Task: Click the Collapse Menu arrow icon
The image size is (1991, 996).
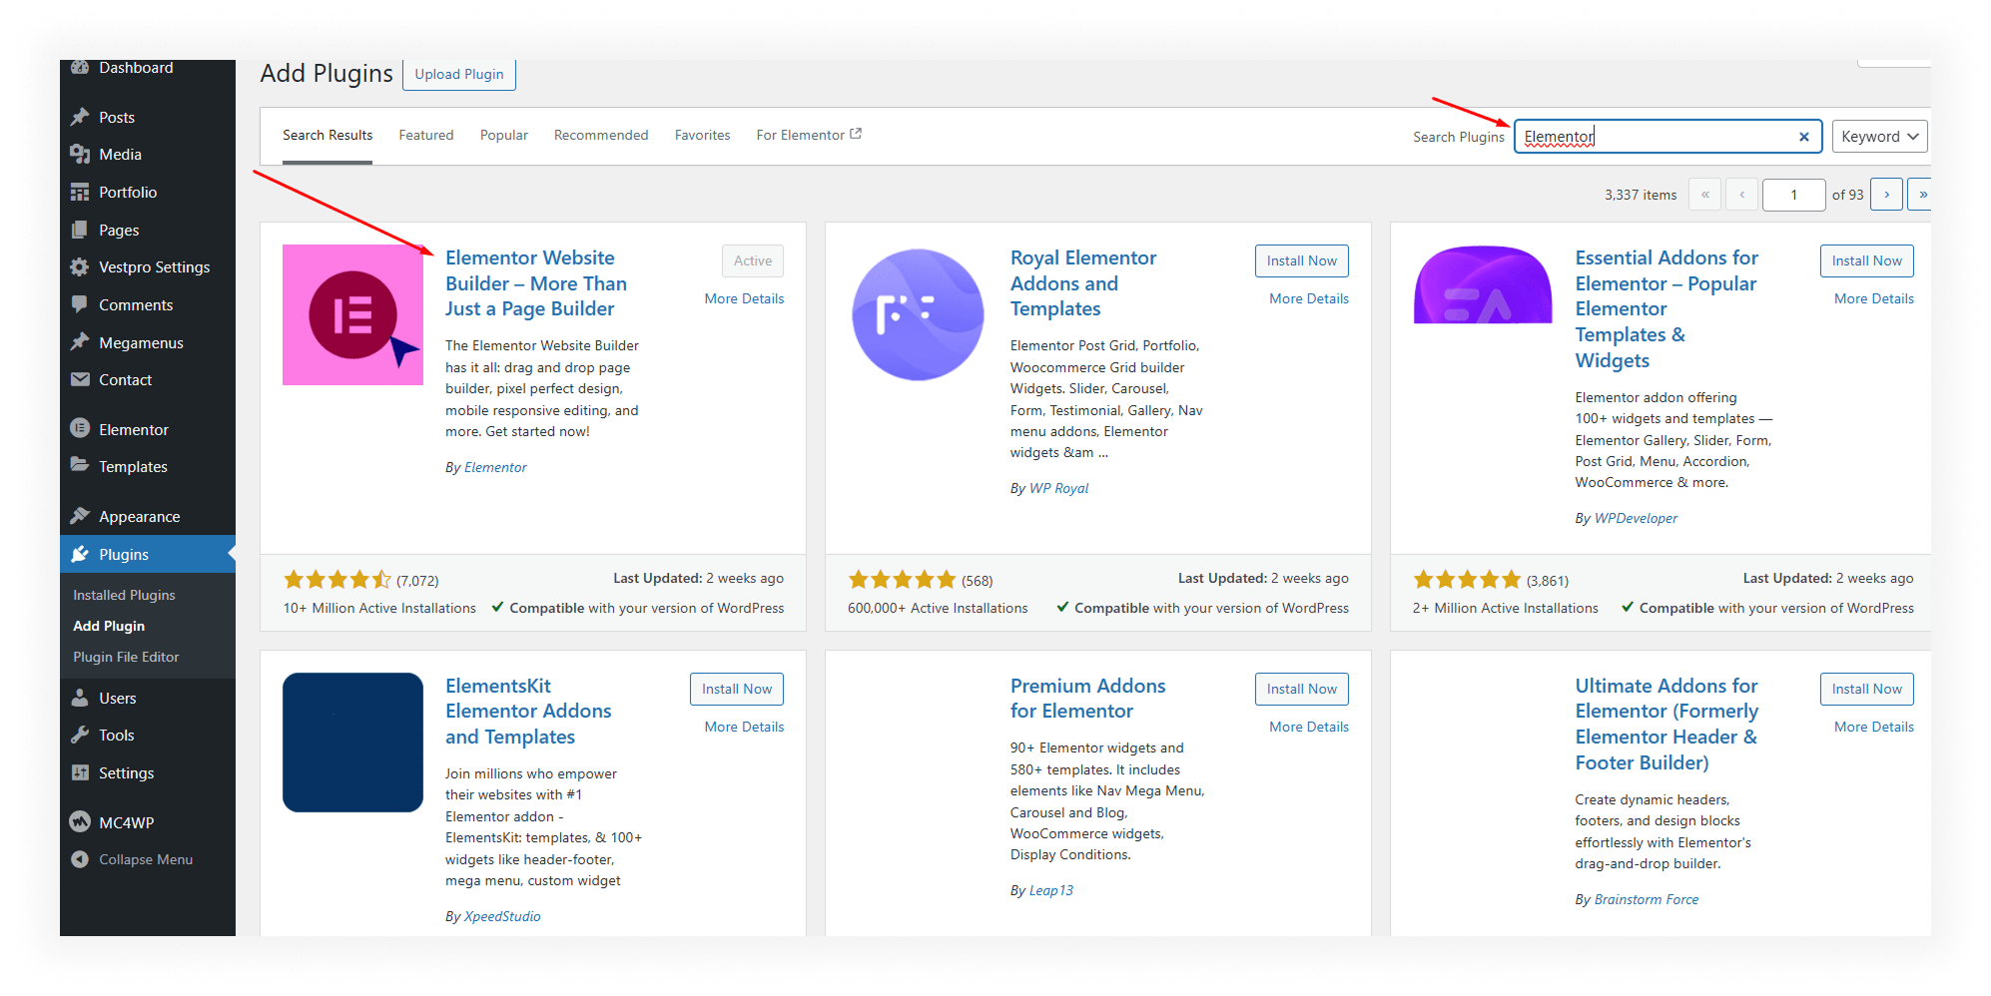Action: click(x=80, y=859)
